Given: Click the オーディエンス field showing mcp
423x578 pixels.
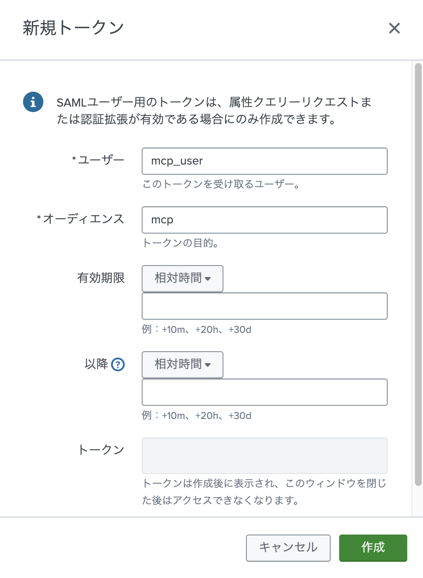Looking at the screenshot, I should (x=264, y=220).
